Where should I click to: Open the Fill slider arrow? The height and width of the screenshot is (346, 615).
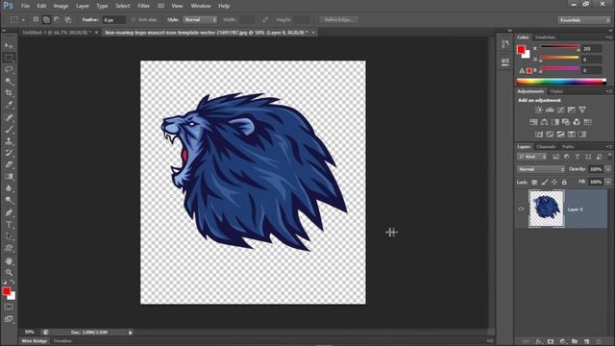[x=608, y=182]
